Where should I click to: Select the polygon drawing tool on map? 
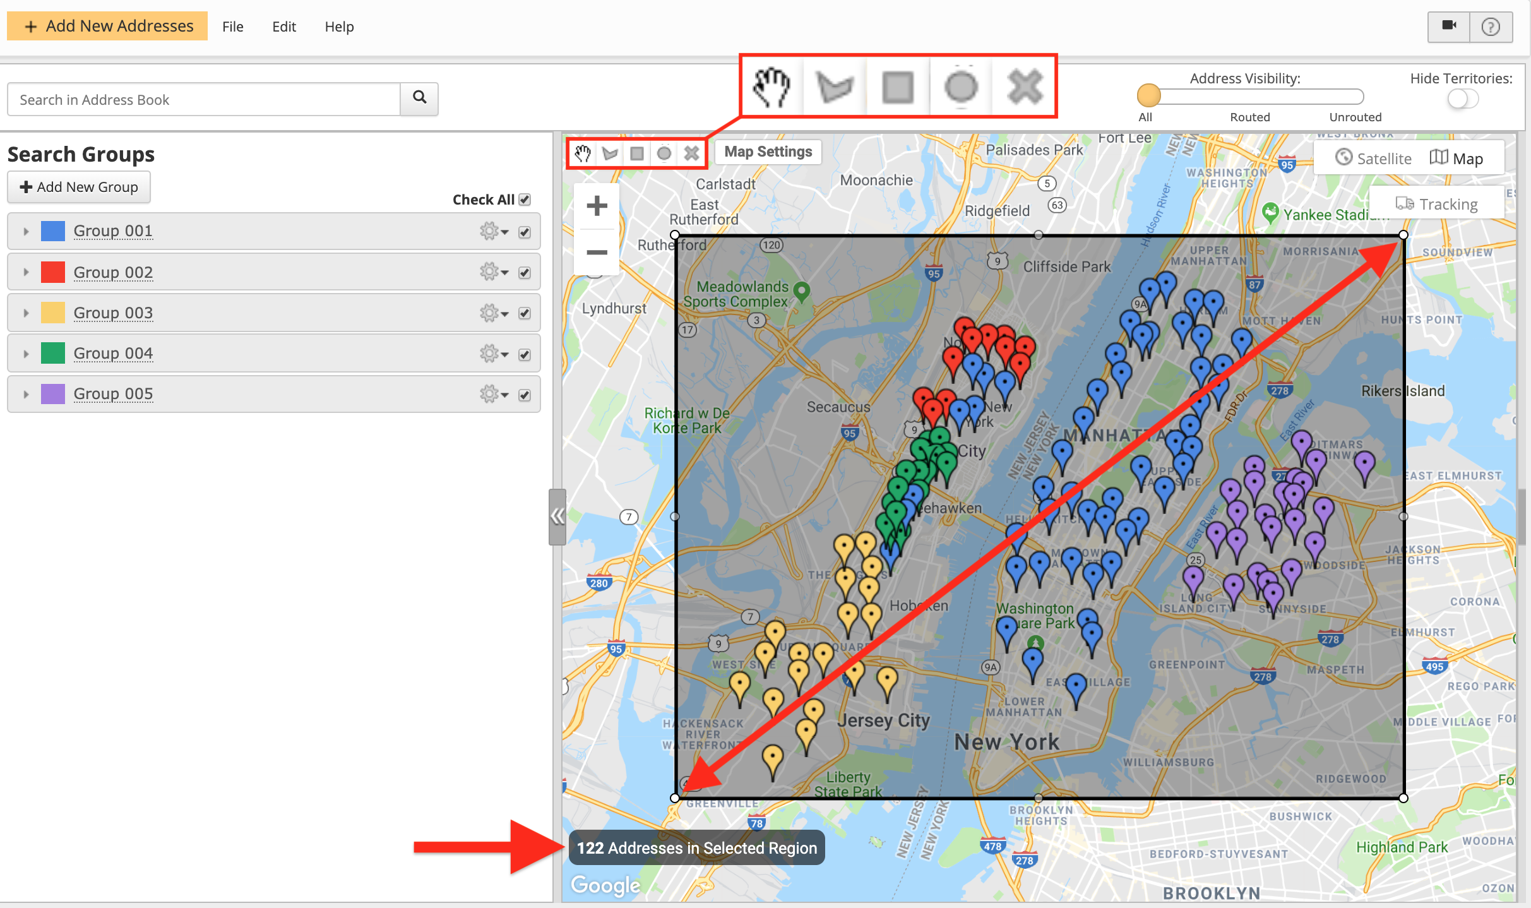tap(610, 153)
